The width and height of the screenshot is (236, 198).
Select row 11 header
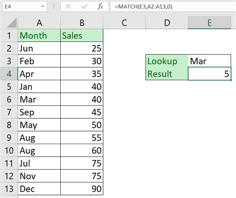pyautogui.click(x=9, y=163)
